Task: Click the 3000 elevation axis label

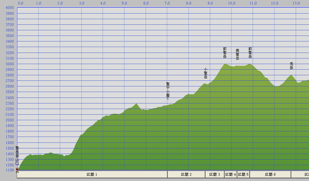Action: click(x=9, y=64)
